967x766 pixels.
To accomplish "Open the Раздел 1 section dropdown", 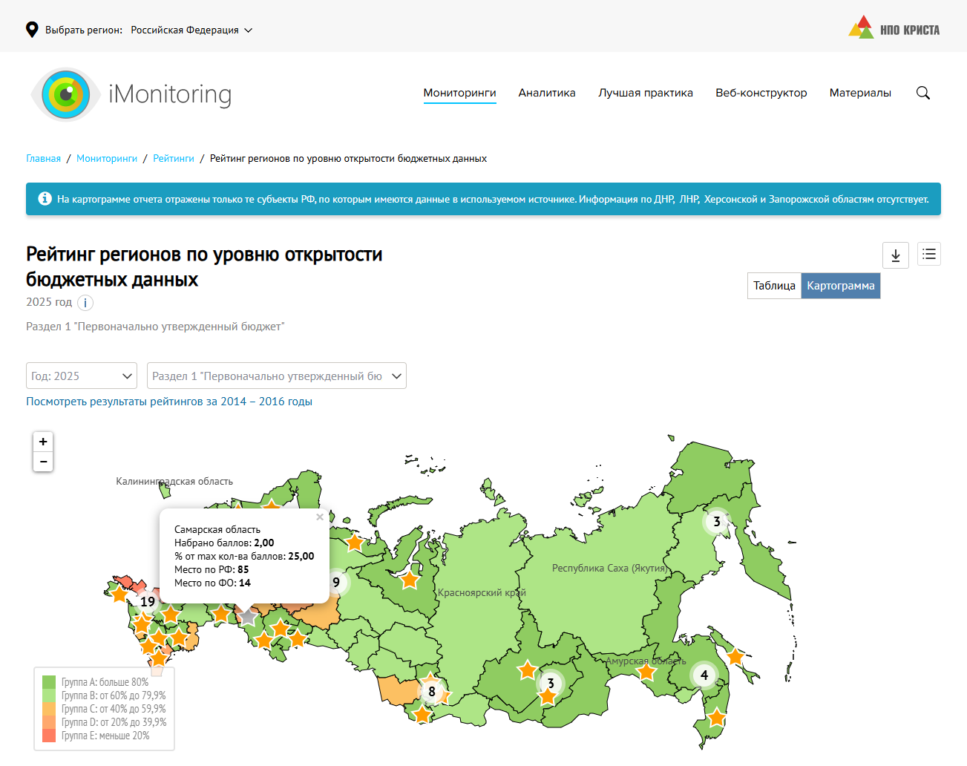I will 276,376.
